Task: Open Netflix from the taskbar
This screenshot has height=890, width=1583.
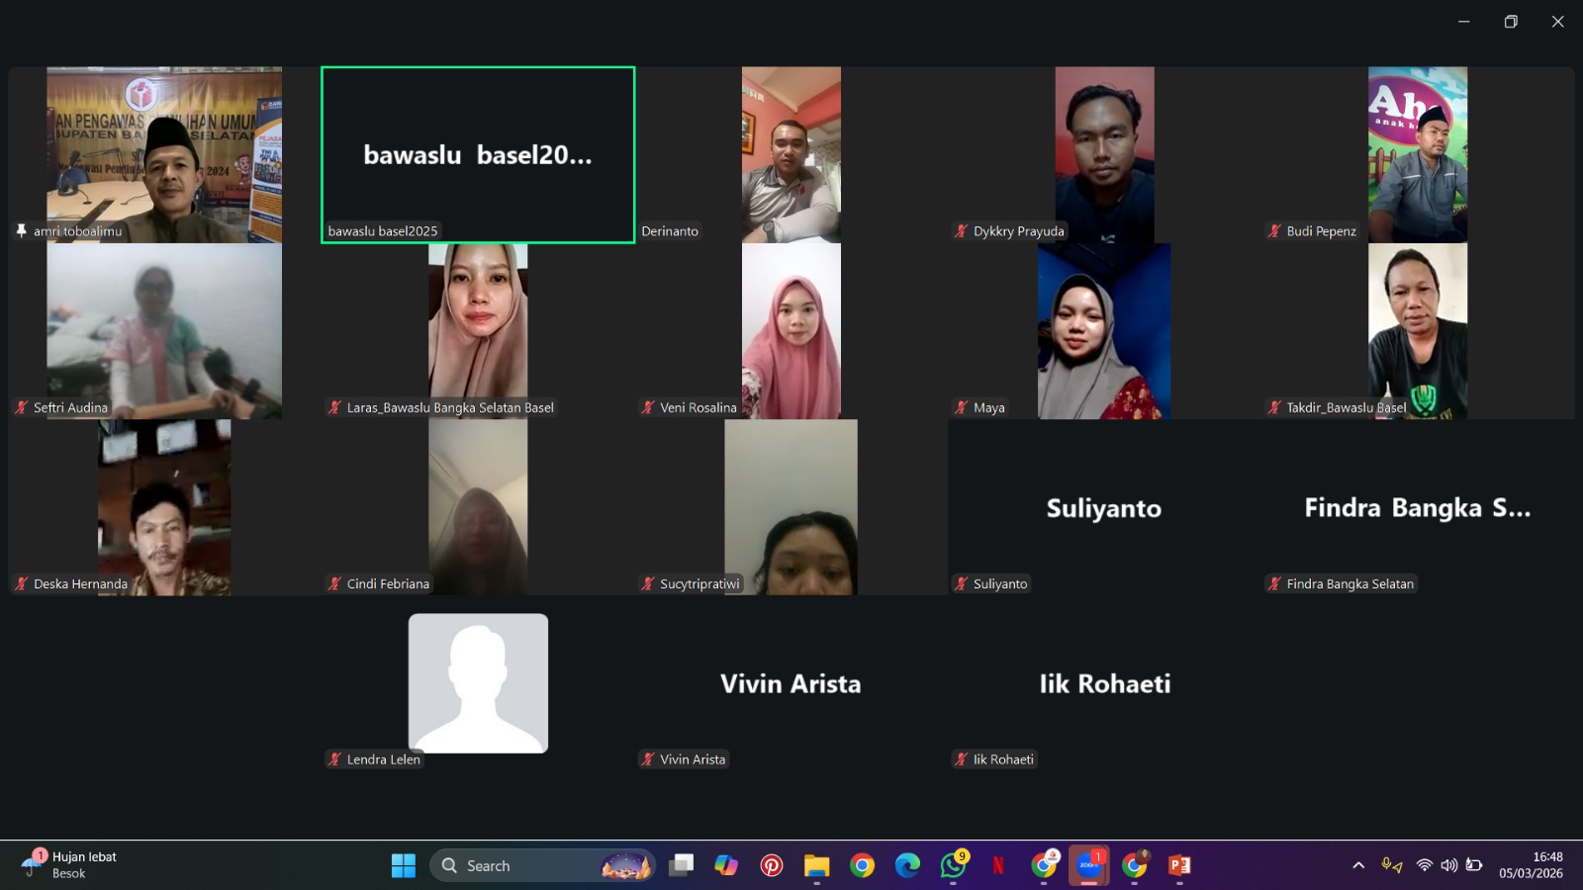Action: 998,865
